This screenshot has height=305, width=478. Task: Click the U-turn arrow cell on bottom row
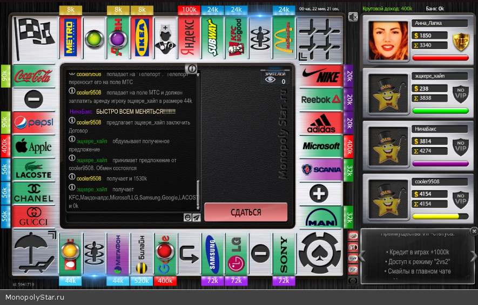[189, 254]
